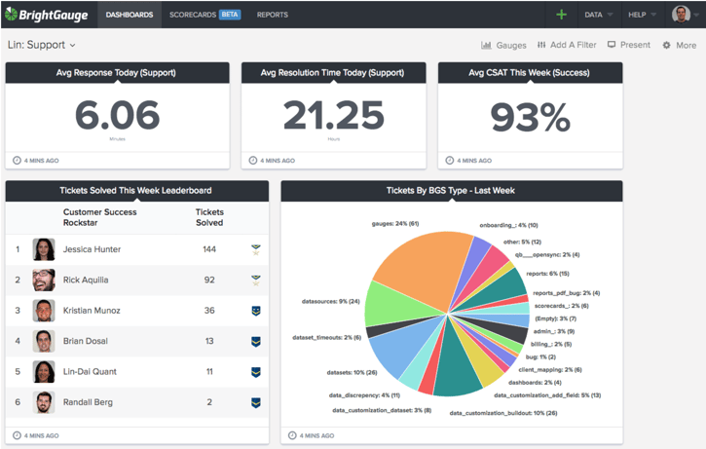The height and width of the screenshot is (449, 706).
Task: Select Tickets Solved This Week Leaderboard header
Action: (x=137, y=191)
